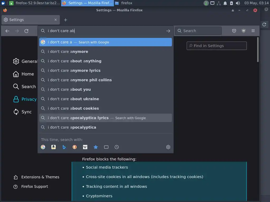270x202 pixels.
Task: Search in History via clock icon
Action: (117, 147)
